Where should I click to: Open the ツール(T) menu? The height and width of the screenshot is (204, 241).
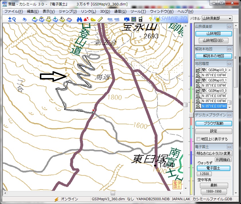pos(138,11)
